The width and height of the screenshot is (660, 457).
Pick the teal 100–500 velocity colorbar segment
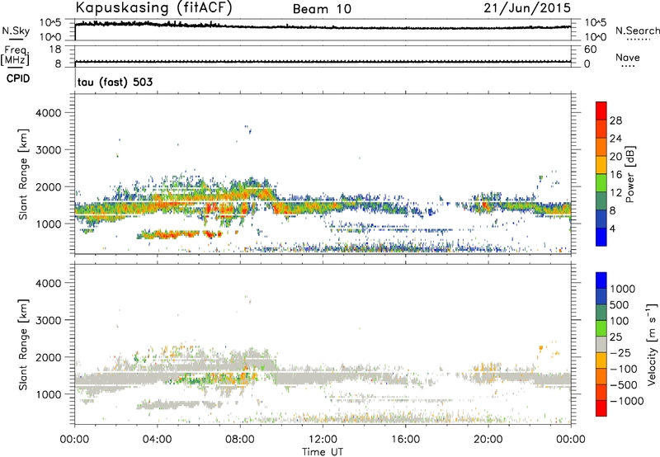point(601,313)
